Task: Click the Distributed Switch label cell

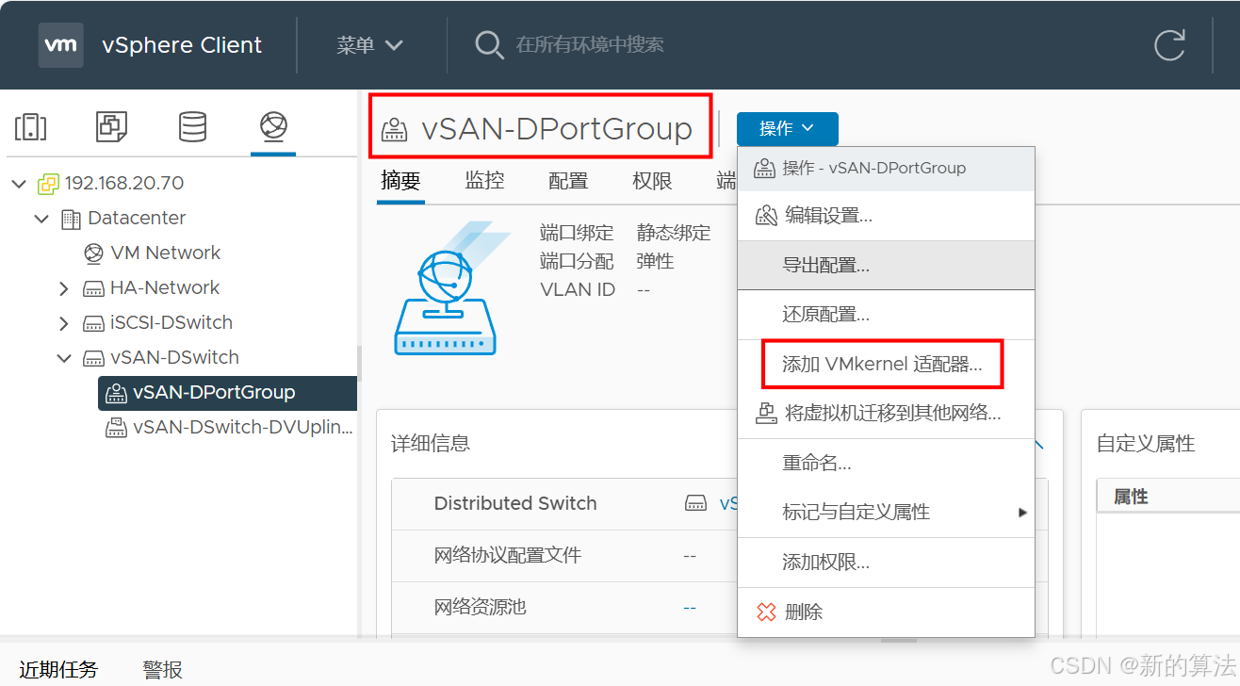Action: [x=515, y=503]
